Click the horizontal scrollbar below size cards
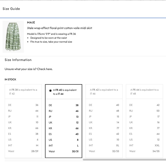 point(125,160)
